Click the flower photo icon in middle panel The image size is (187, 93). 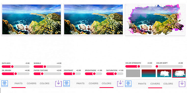click(x=67, y=83)
